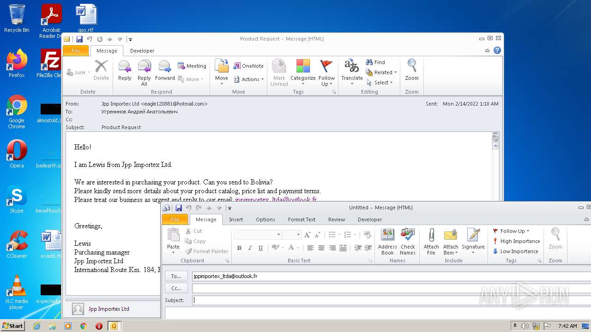Open the CCleaner desktop shortcut
The width and height of the screenshot is (591, 332).
[x=17, y=244]
